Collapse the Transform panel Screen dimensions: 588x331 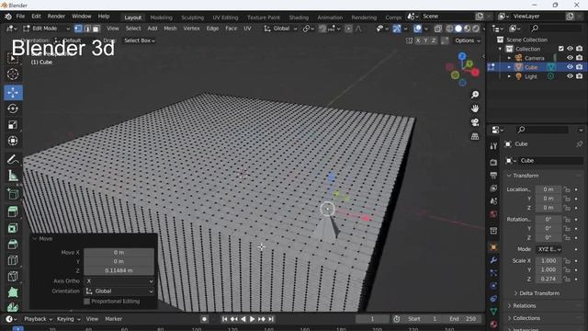coord(526,176)
